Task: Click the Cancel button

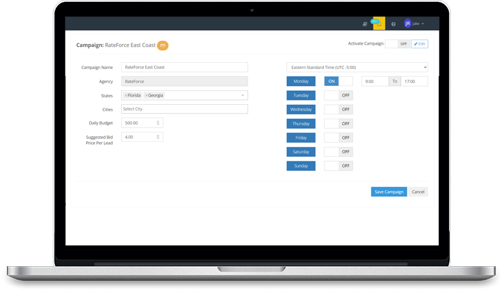Action: point(418,191)
